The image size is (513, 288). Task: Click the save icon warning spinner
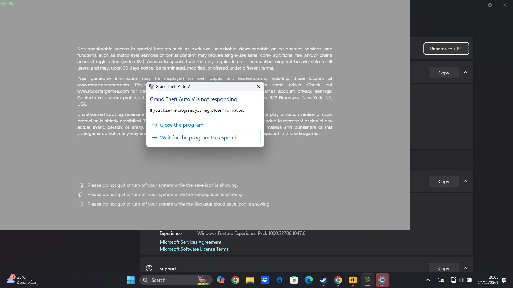click(x=81, y=185)
